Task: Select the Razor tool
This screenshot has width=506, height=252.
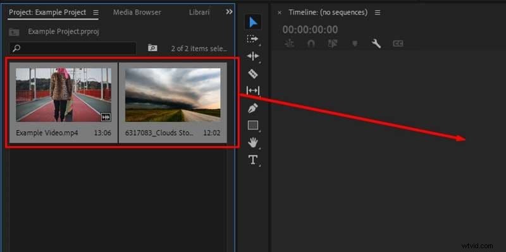Action: 252,73
